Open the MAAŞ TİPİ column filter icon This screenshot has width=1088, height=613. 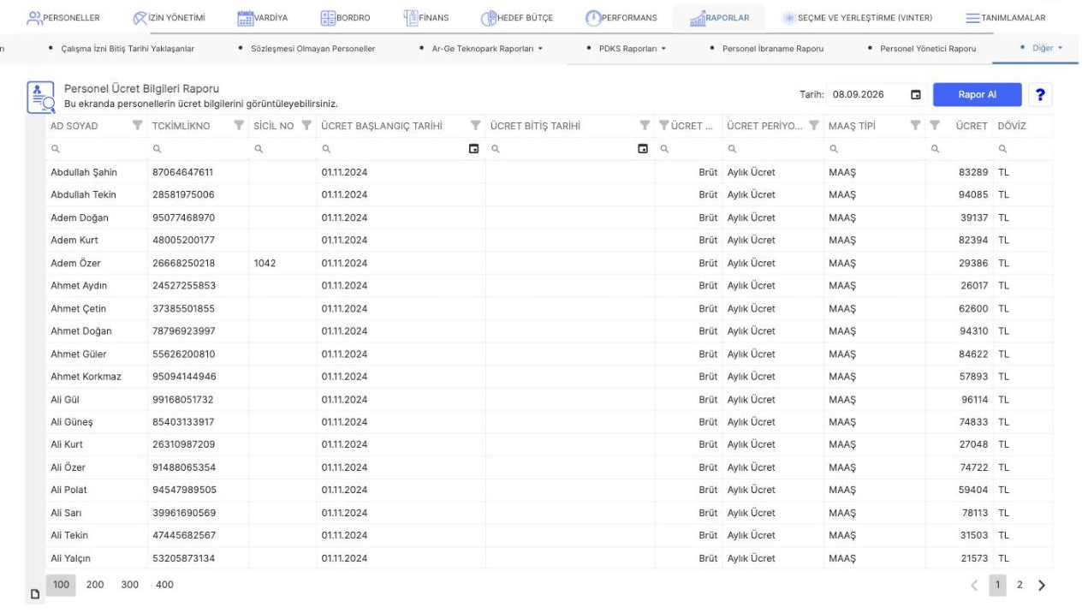coord(914,127)
